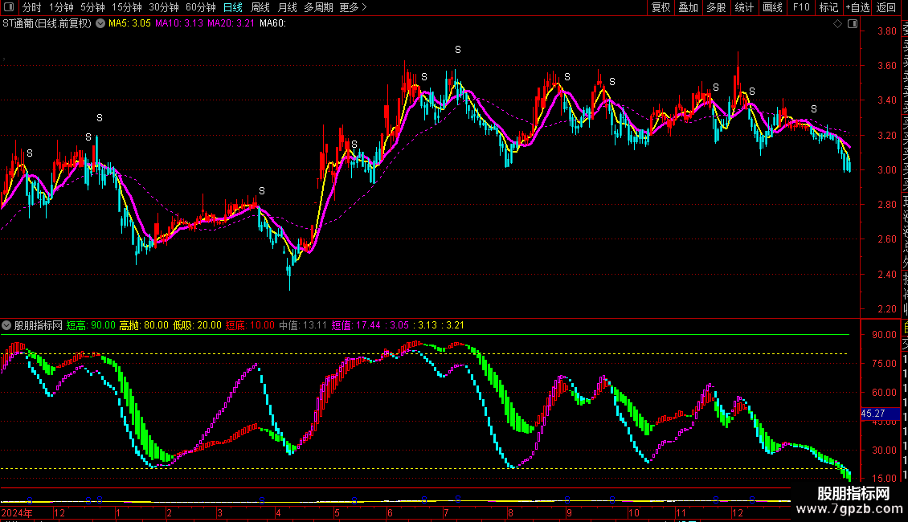The width and height of the screenshot is (908, 522).
Task: Open F10 company info
Action: (x=801, y=7)
